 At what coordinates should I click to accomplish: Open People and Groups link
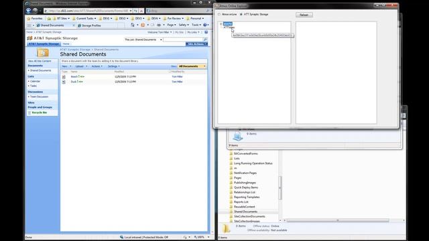[40, 107]
